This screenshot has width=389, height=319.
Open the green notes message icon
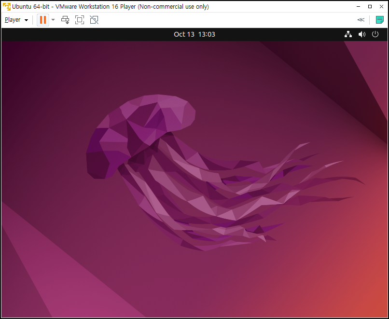click(x=379, y=20)
